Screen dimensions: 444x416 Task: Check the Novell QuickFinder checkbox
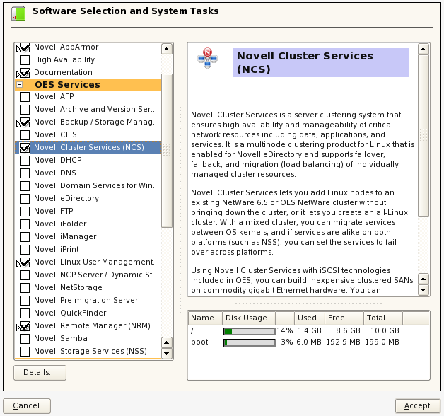pos(25,313)
